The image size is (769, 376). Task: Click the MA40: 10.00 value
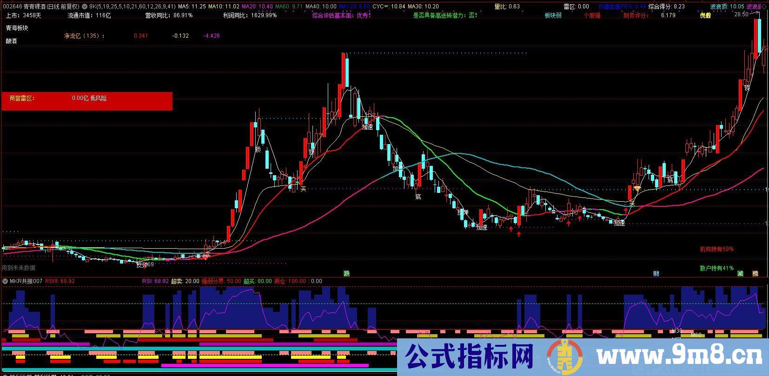click(x=321, y=7)
